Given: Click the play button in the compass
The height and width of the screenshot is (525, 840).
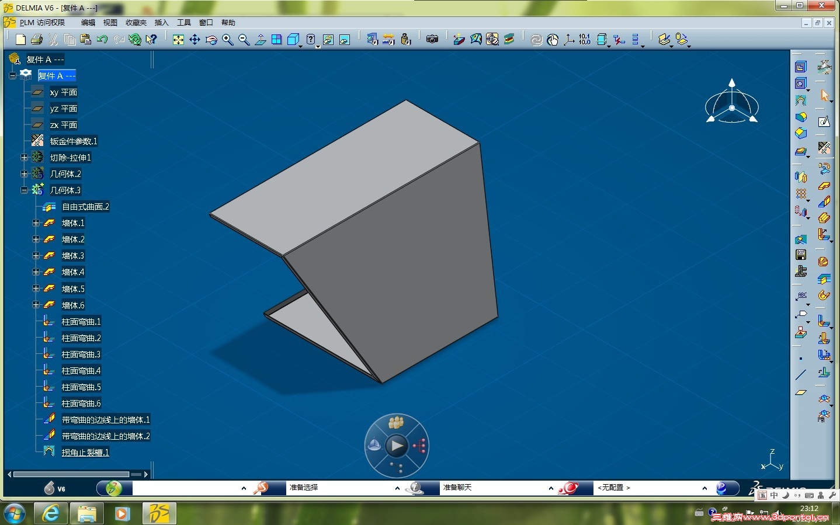Looking at the screenshot, I should (397, 446).
